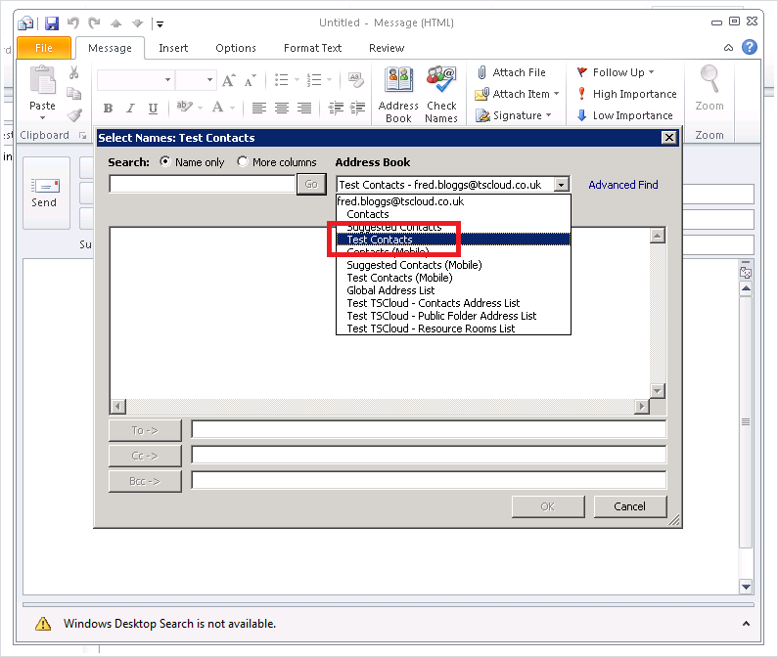Switch to the Options tab
The height and width of the screenshot is (657, 778).
click(236, 48)
